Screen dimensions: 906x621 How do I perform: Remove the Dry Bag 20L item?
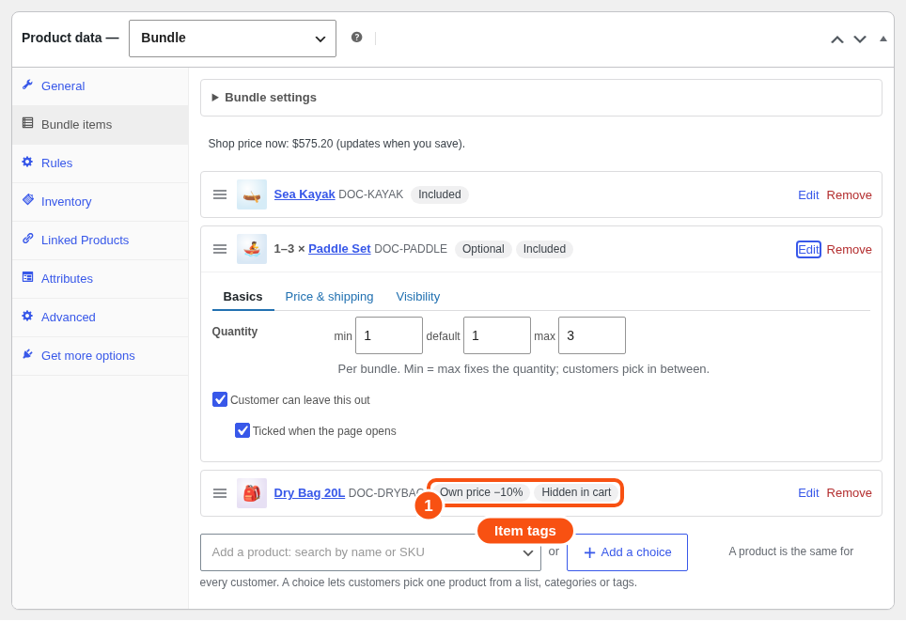point(849,493)
